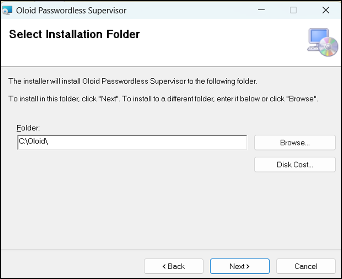Viewport: 342px width, 279px height.
Task: Click the computer and disc setup graphic
Action: point(323,42)
